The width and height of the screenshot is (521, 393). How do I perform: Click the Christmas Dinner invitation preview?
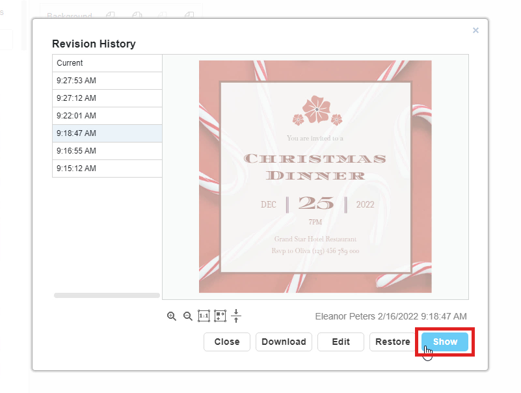click(x=315, y=176)
